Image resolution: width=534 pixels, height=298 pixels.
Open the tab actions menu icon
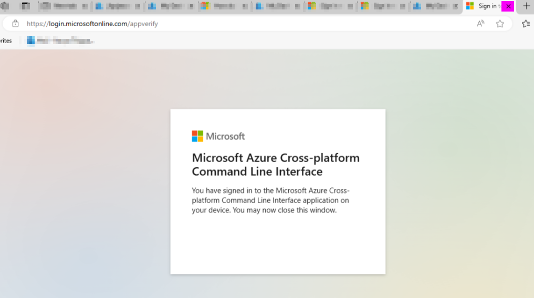26,6
